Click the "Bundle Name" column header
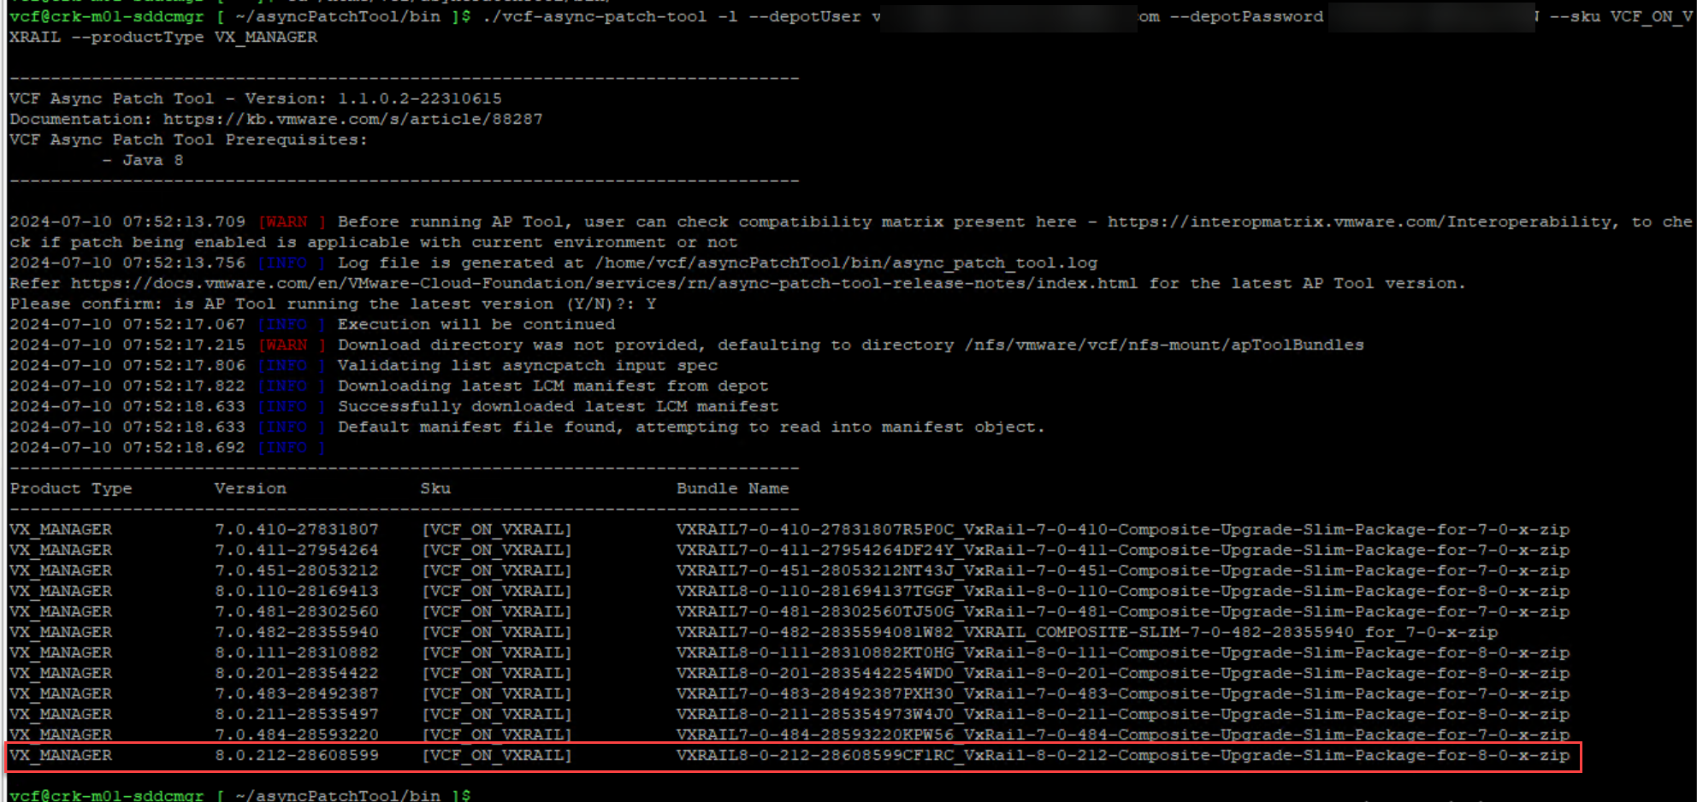Image resolution: width=1697 pixels, height=802 pixels. coord(733,488)
